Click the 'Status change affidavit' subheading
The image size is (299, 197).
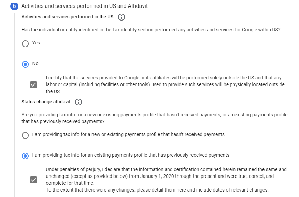46,102
